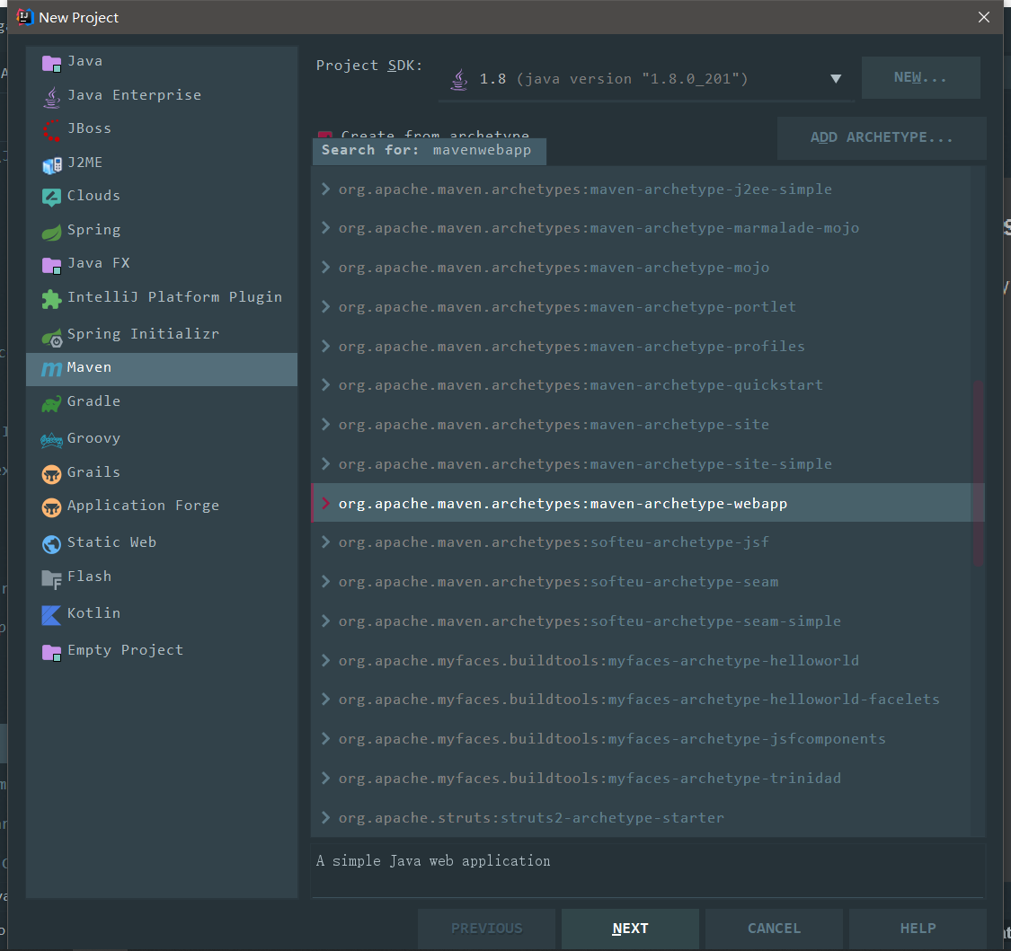
Task: Click the Application Forge icon
Action: click(x=51, y=507)
